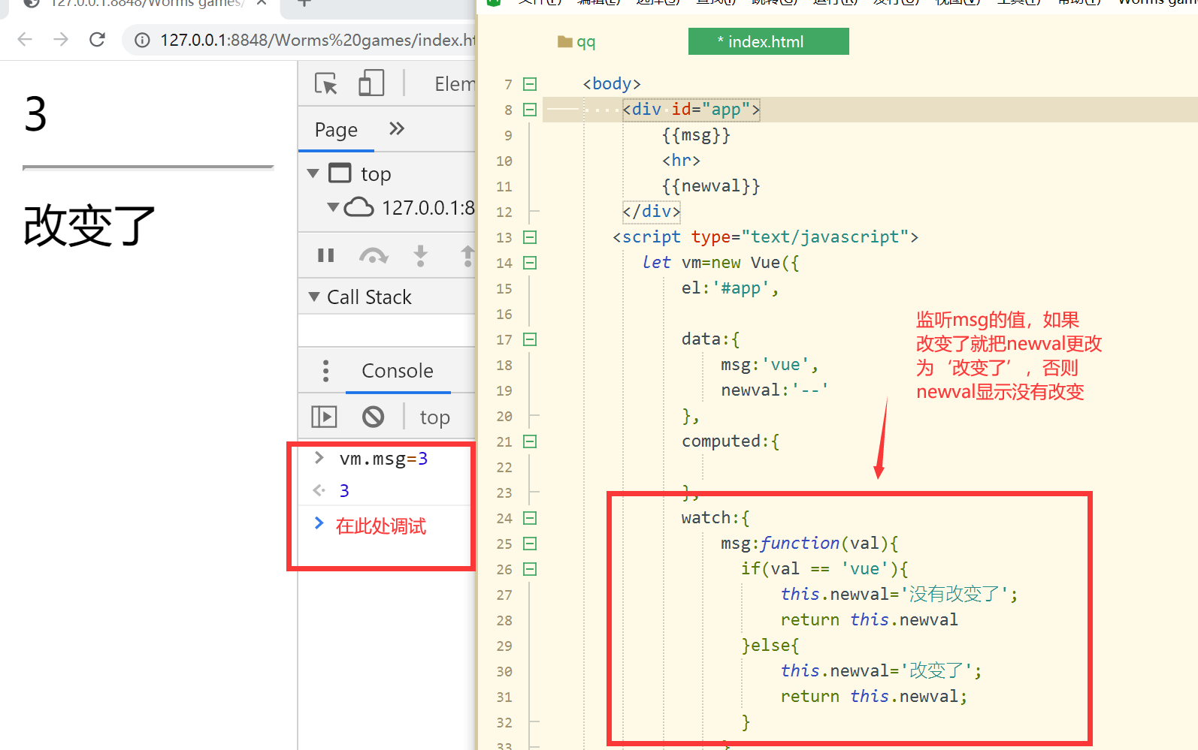Click the vm.msg=3 console entry

pyautogui.click(x=383, y=459)
